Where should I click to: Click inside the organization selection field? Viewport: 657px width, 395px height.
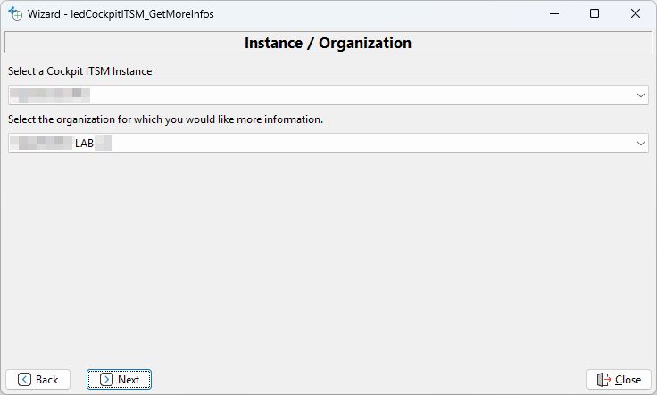[357, 143]
